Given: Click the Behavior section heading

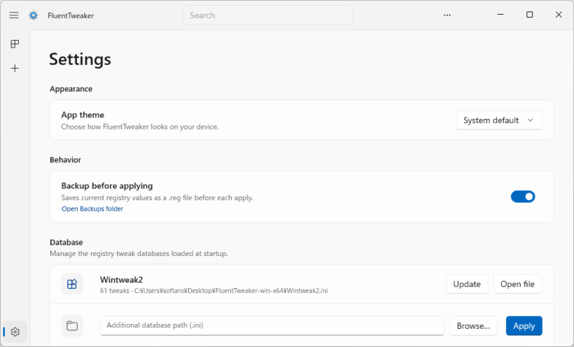Looking at the screenshot, I should click(x=66, y=160).
